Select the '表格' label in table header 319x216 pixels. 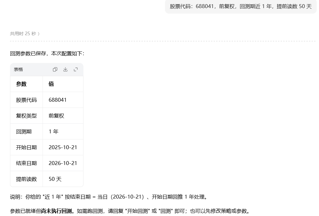click(x=18, y=69)
